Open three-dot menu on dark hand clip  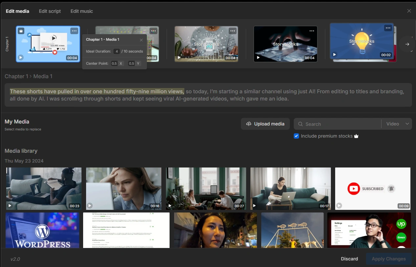tap(312, 31)
